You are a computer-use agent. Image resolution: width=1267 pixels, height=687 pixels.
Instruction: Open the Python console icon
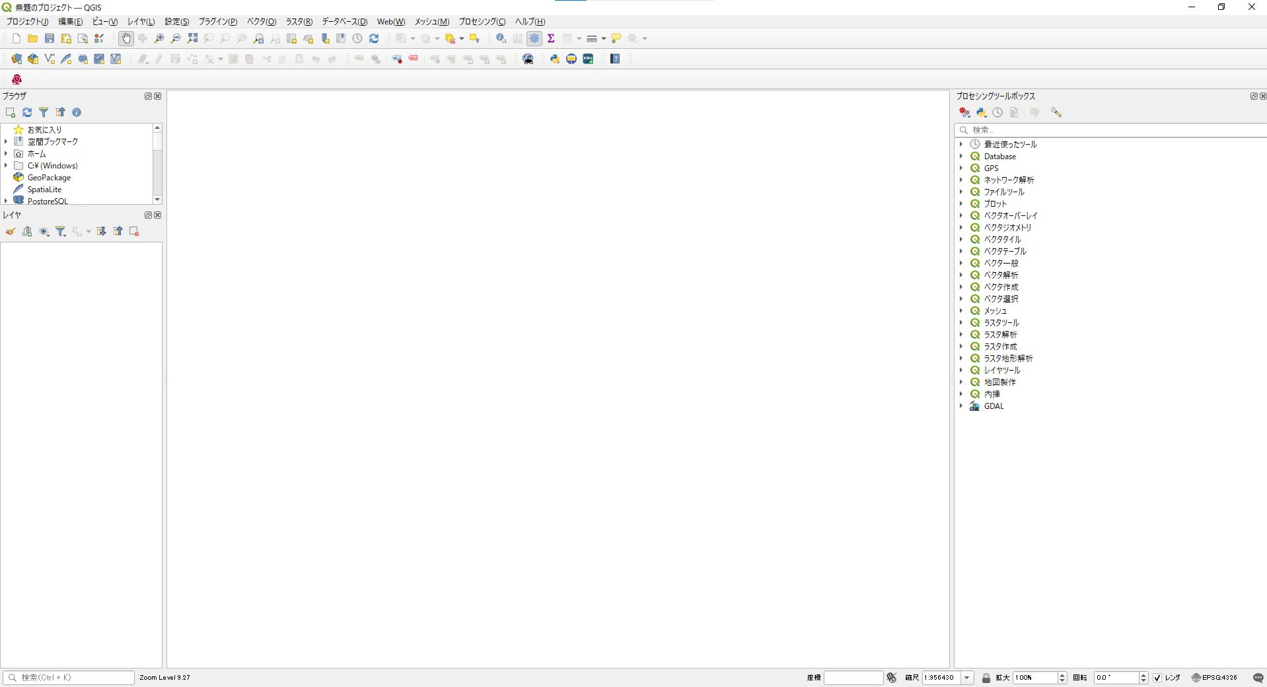(555, 59)
